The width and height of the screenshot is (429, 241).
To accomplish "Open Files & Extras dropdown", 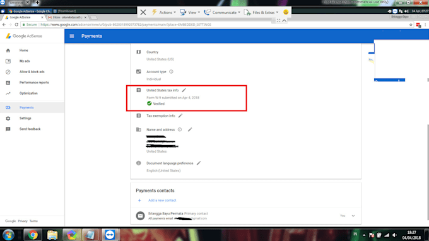I will tap(261, 13).
